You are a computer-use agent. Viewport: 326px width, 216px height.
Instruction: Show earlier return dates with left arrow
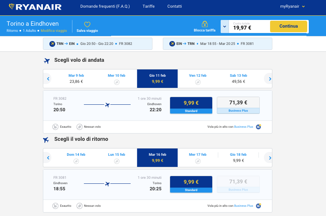coord(48,158)
